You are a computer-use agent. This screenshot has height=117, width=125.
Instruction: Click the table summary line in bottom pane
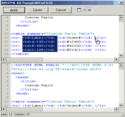click(53, 102)
